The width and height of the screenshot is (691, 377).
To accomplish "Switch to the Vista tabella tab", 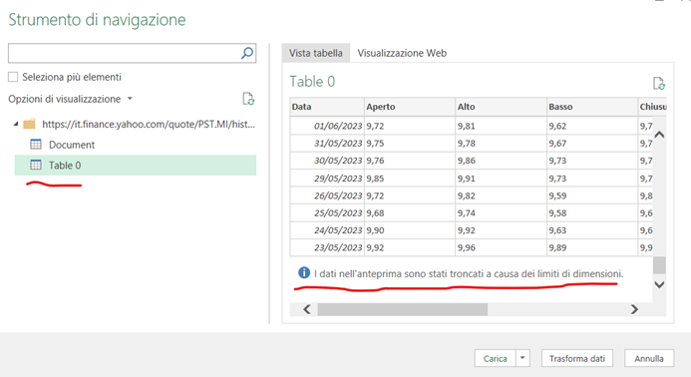I will click(x=315, y=53).
